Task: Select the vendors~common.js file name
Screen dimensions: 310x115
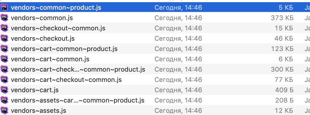Action: 42,18
